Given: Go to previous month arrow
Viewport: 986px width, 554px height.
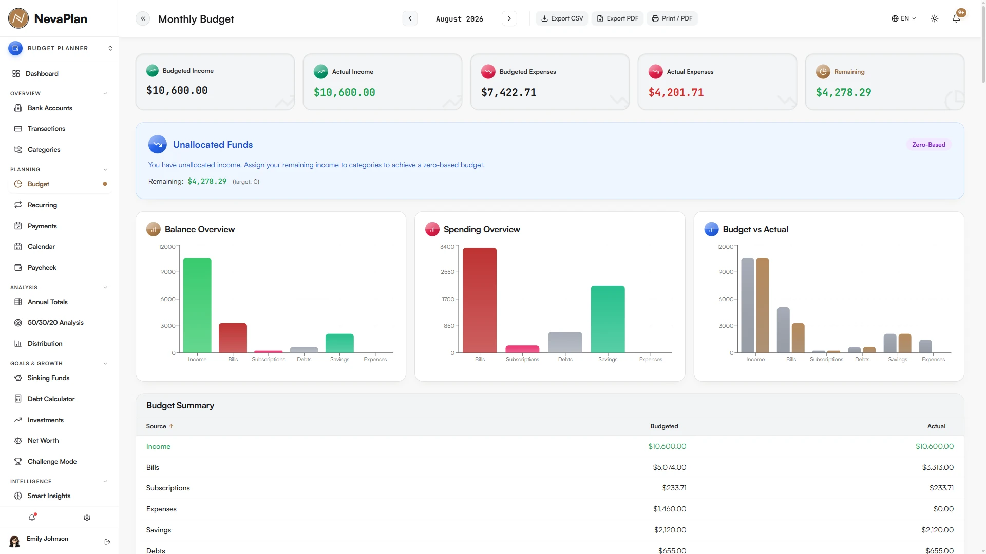Looking at the screenshot, I should [x=410, y=18].
